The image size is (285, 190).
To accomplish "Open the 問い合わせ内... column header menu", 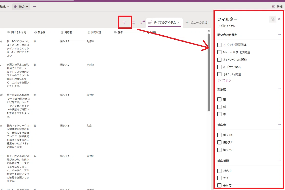I will tap(18, 32).
